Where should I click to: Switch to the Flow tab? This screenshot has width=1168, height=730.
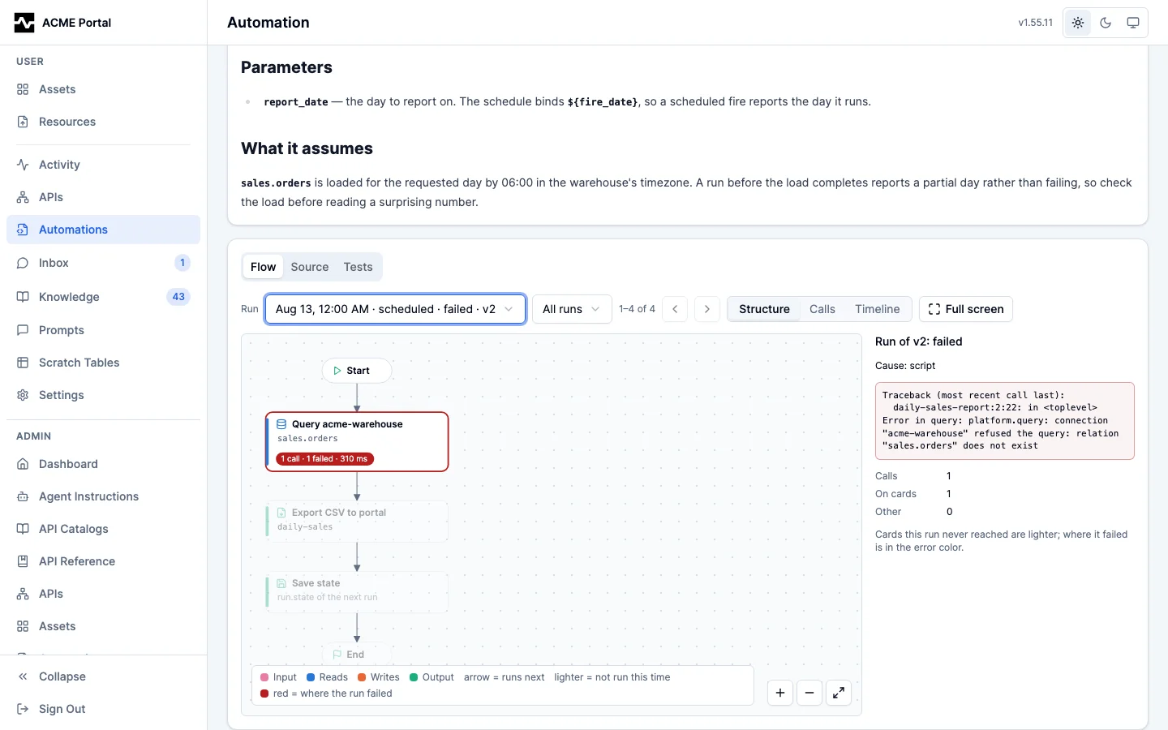(263, 267)
